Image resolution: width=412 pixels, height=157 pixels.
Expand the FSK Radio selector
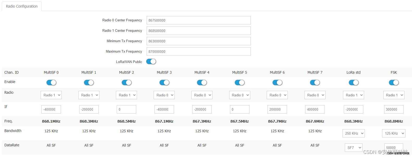(394, 95)
